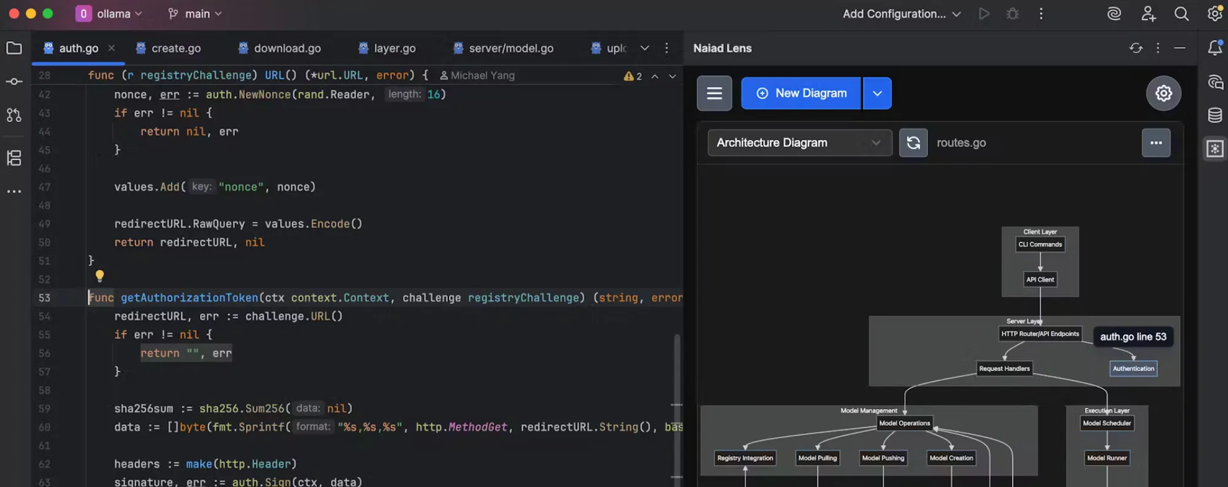Expand the New Diagram dropdown arrow
Screen dimensions: 1228x487
click(877, 93)
